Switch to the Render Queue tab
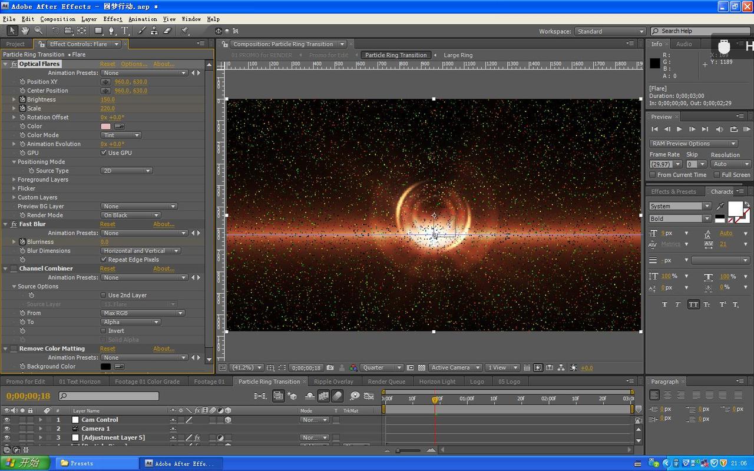This screenshot has height=471, width=754. [386, 382]
